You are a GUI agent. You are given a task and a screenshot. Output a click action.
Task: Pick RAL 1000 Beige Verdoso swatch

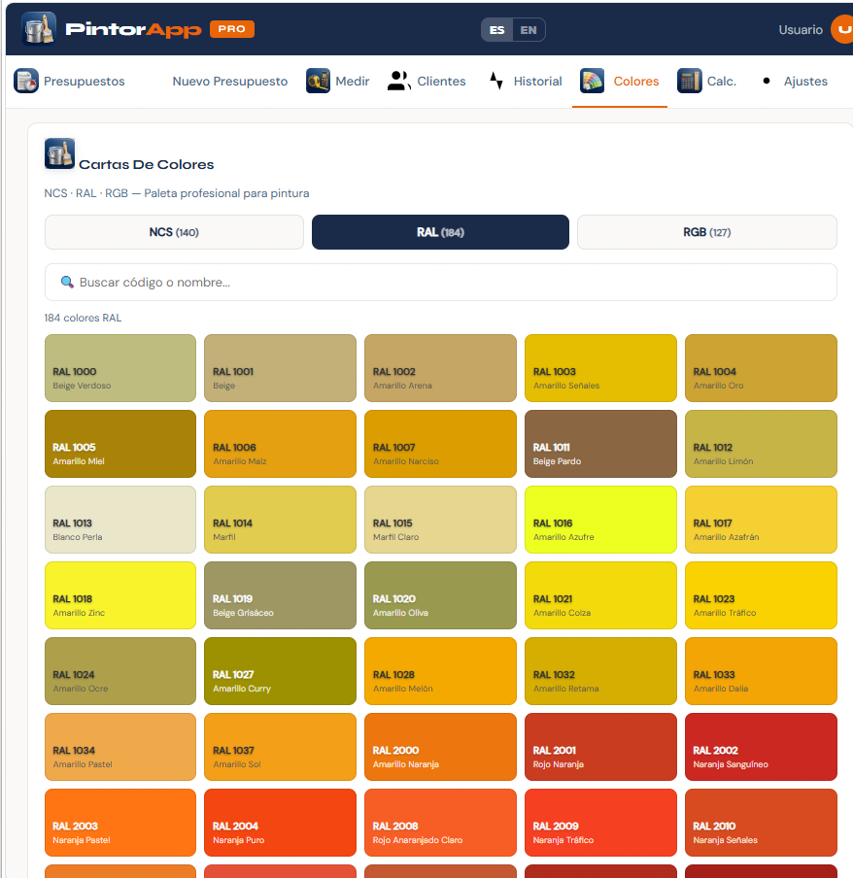(x=120, y=368)
